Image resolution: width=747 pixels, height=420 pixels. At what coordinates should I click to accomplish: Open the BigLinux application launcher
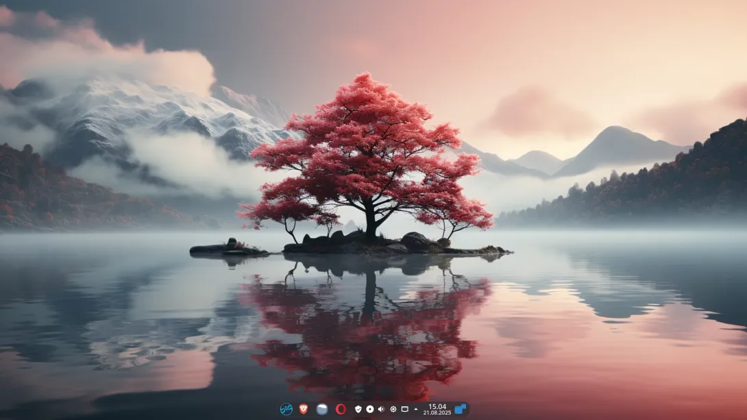click(286, 409)
